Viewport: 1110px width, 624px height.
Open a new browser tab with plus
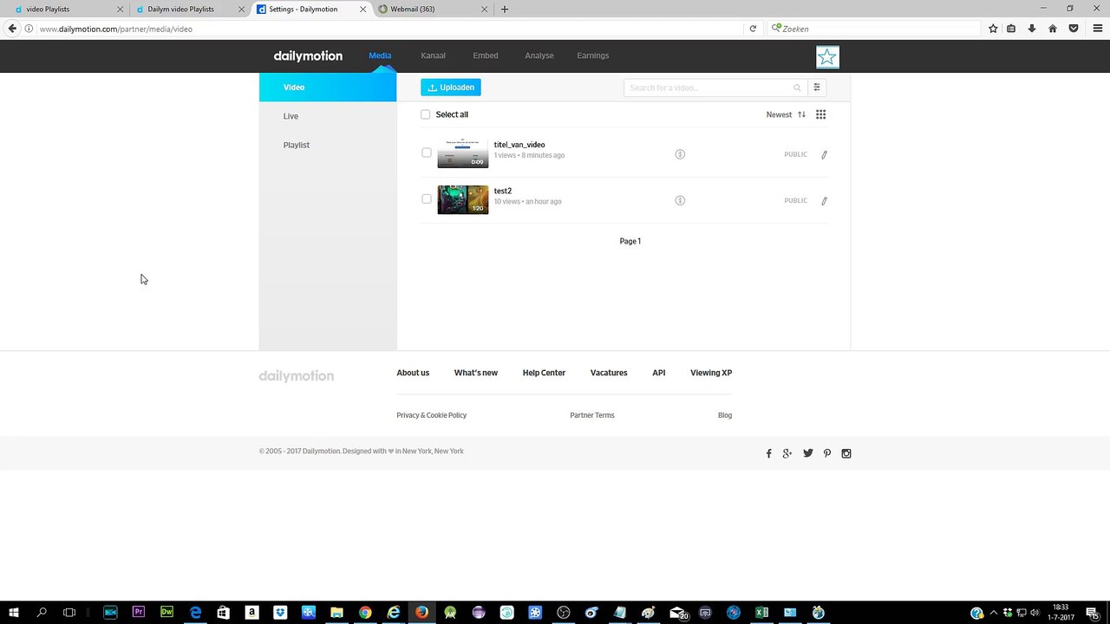[505, 10]
